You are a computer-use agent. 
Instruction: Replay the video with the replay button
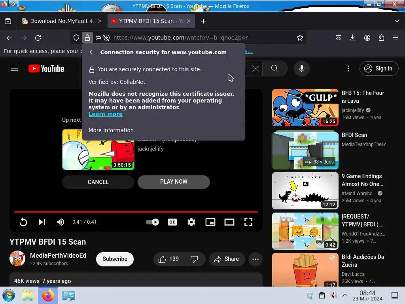23,222
